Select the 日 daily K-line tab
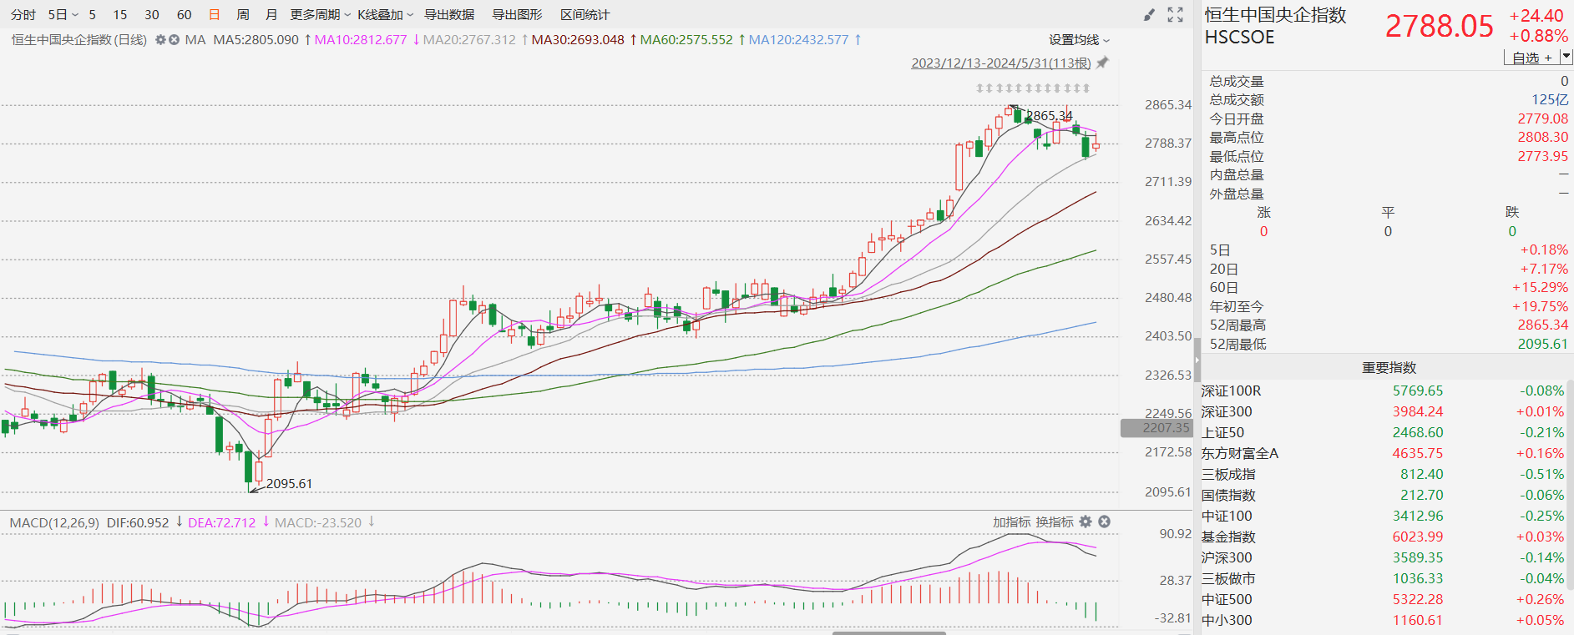 [x=215, y=15]
